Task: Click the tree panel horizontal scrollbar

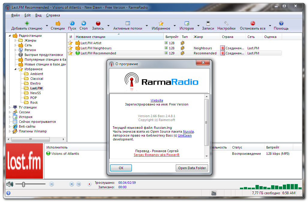Action: tap(31, 139)
